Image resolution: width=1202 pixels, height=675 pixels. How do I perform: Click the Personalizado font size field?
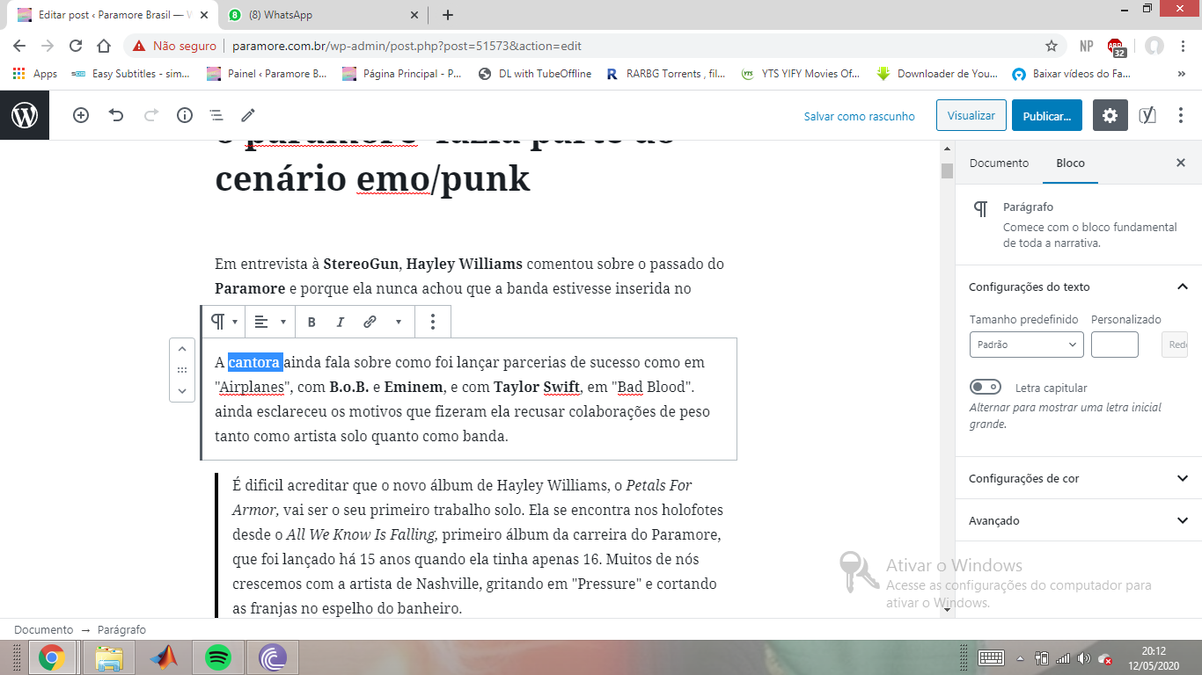coord(1115,345)
